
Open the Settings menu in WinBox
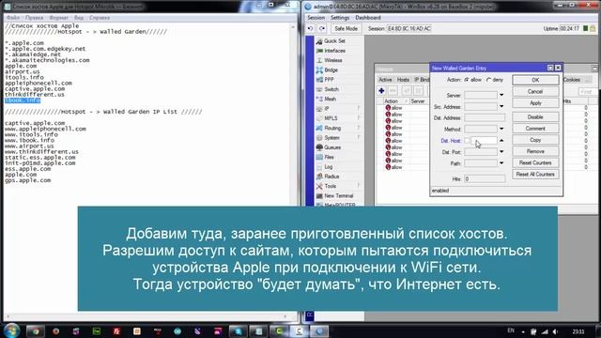coord(340,18)
